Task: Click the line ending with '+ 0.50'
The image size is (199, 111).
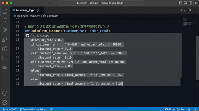Action: tap(80, 75)
